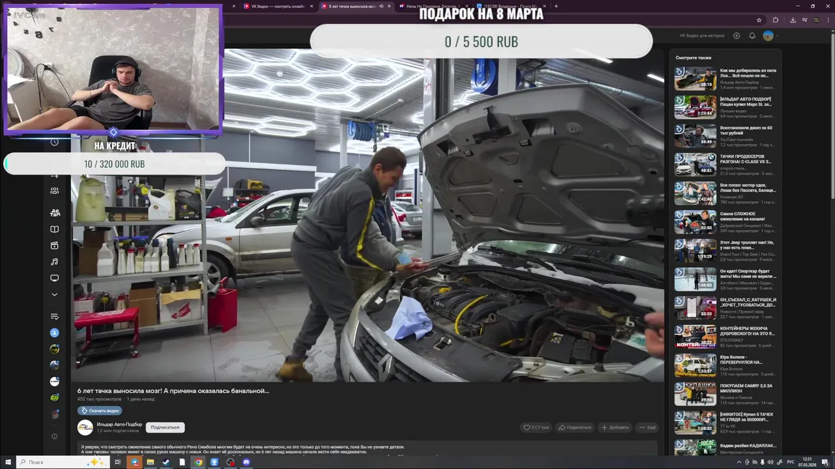Image resolution: width=835 pixels, height=469 pixels.
Task: Switch to '(18139) Входящие - Почта' tab
Action: 509,6
